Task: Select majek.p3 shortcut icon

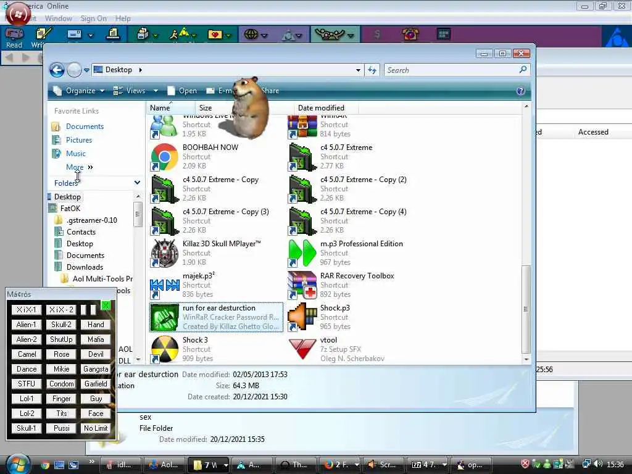Action: (164, 285)
